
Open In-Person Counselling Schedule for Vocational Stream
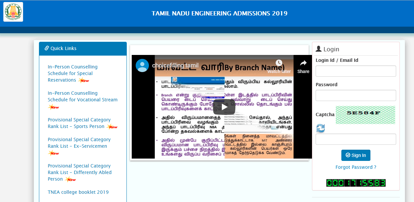point(82,96)
